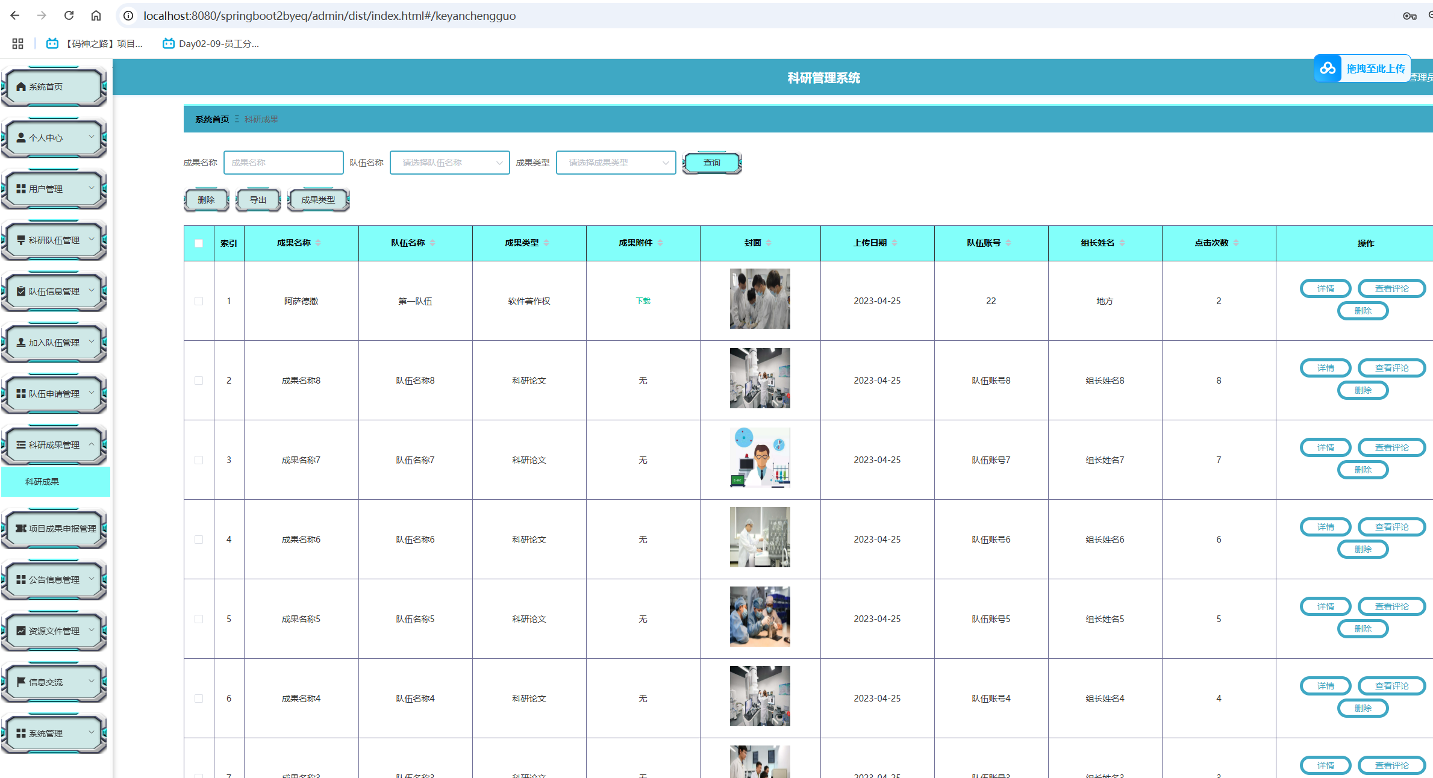Screen dimensions: 1433x778
Task: Go back in browser history
Action: coord(15,16)
